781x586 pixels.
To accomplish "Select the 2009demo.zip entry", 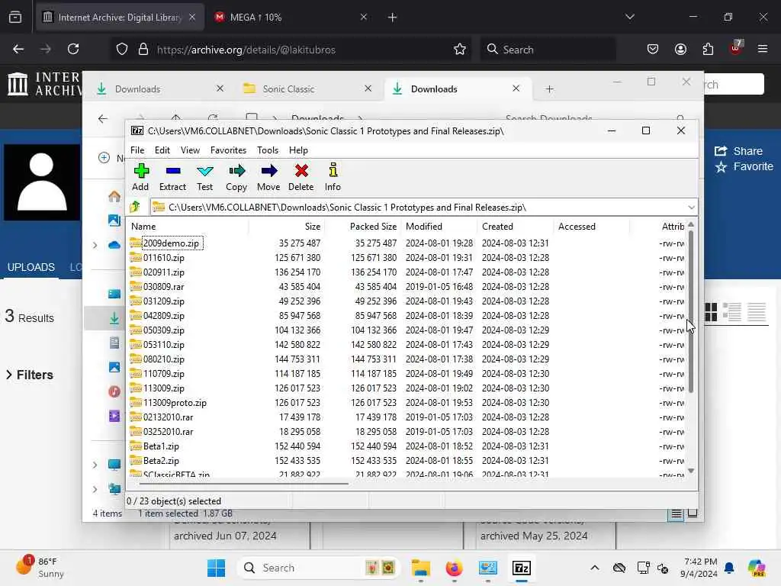I will 171,243.
